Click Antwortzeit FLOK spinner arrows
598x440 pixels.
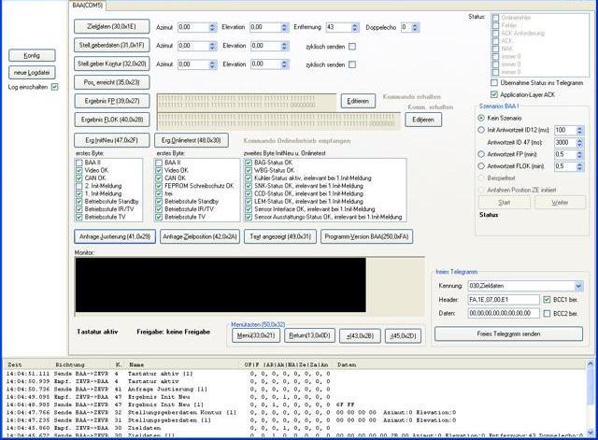coord(579,166)
